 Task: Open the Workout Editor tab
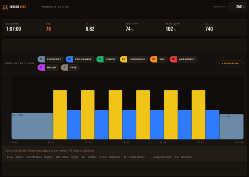pos(55,7)
